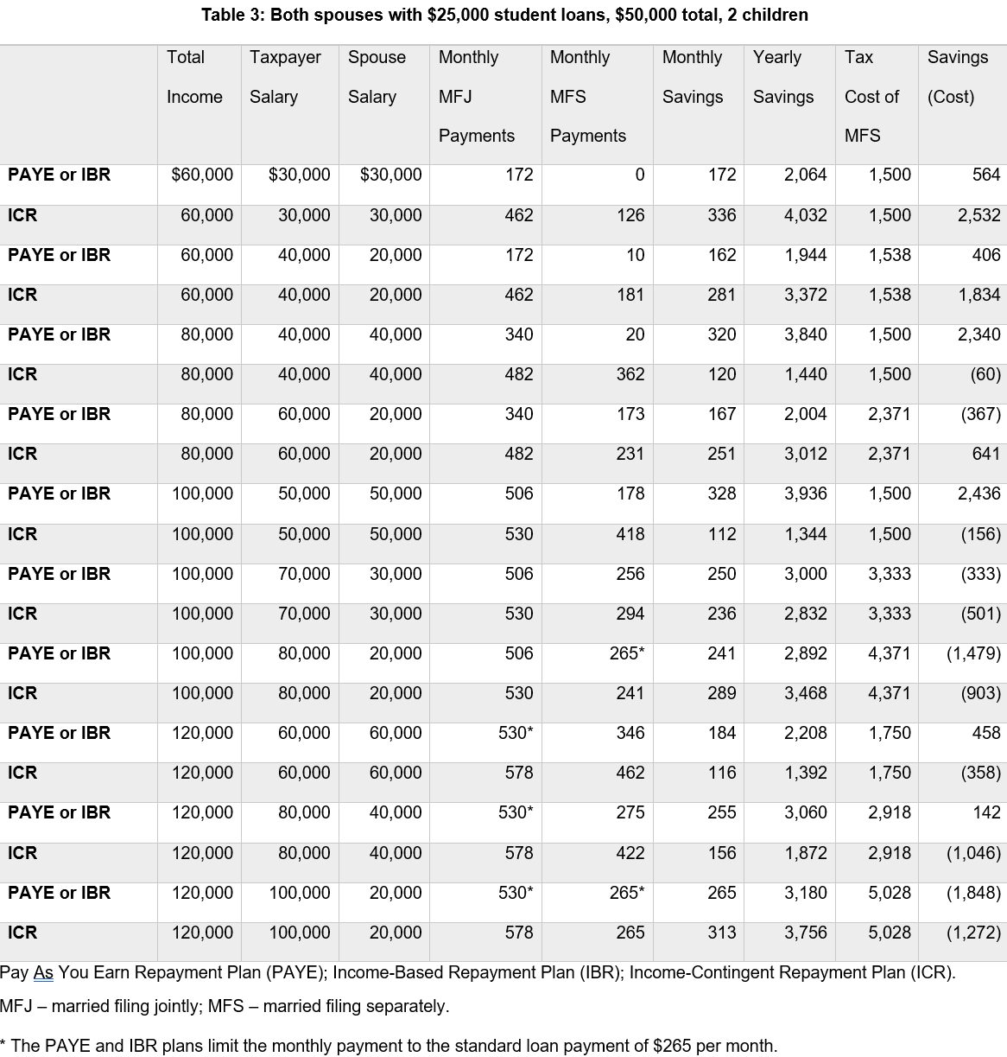The image size is (1007, 1057).
Task: Click the Yearly Savings column header
Action: tap(782, 77)
